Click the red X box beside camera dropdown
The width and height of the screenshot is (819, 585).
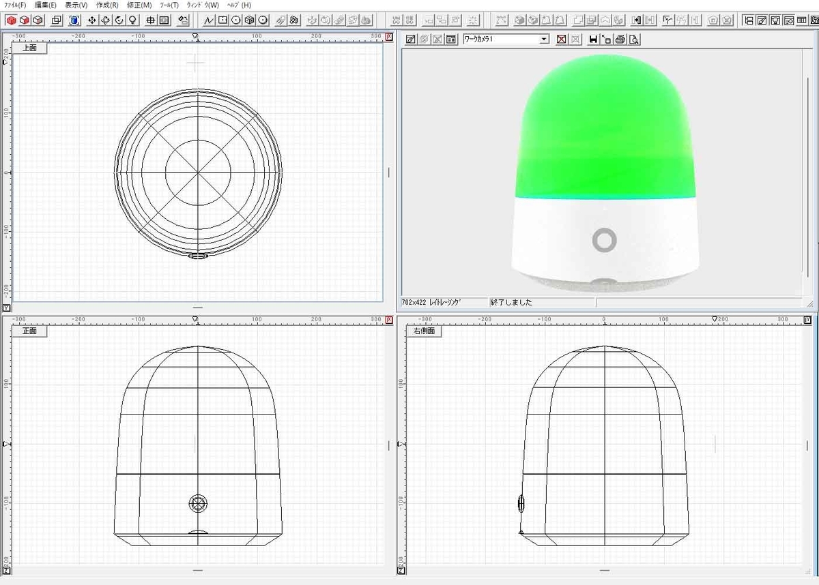561,40
